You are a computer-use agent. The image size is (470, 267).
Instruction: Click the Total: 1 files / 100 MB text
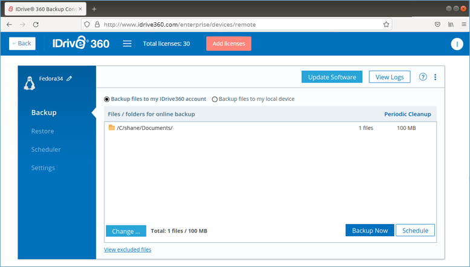pos(179,231)
